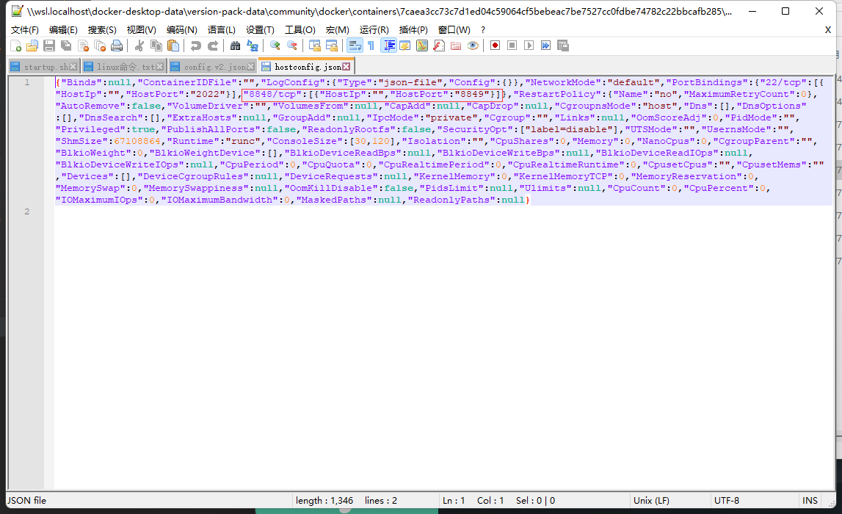
Task: Click the INS status bar indicator
Action: [x=810, y=501]
